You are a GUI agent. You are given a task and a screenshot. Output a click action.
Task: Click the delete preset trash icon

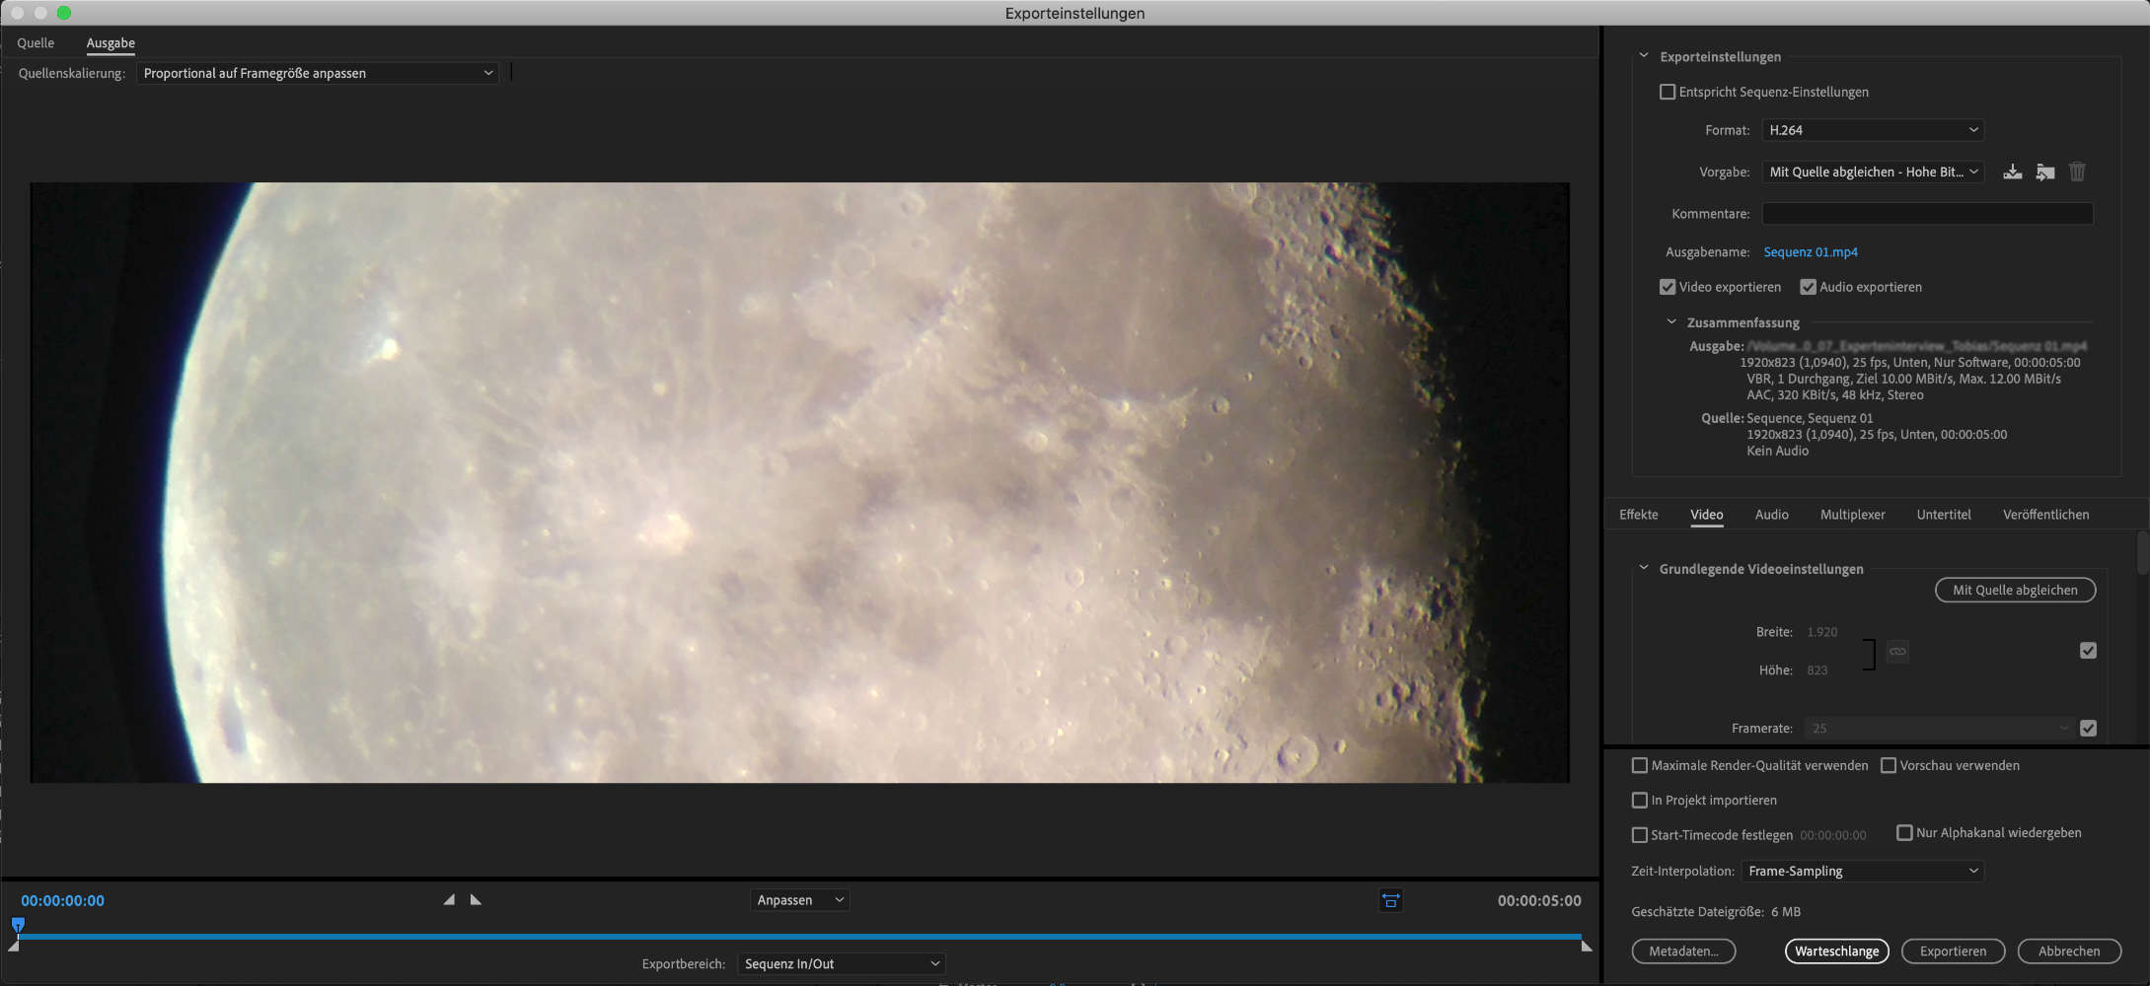pyautogui.click(x=2077, y=172)
